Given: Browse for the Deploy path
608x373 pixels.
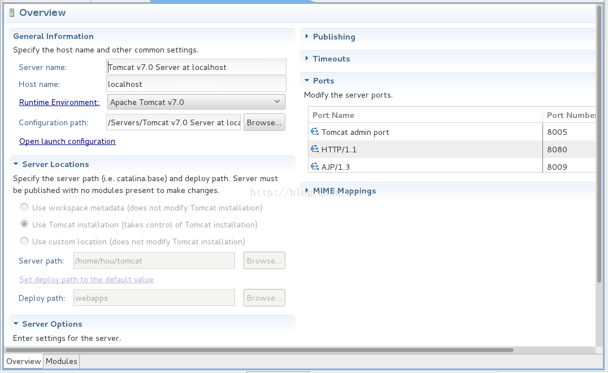Looking at the screenshot, I should point(264,298).
